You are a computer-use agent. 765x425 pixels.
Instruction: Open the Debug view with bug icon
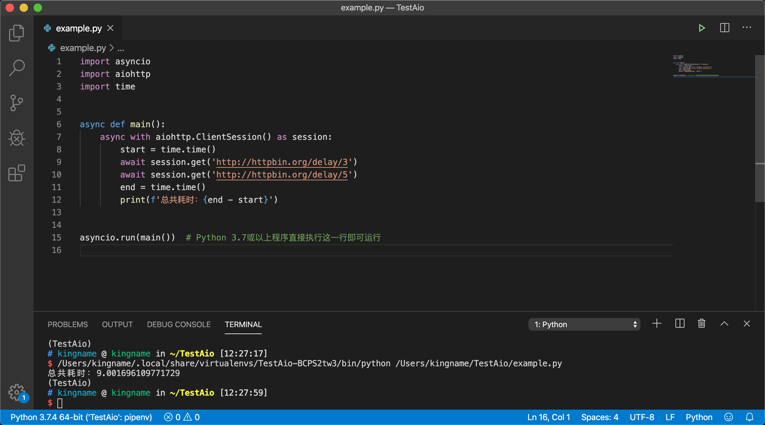(x=16, y=138)
